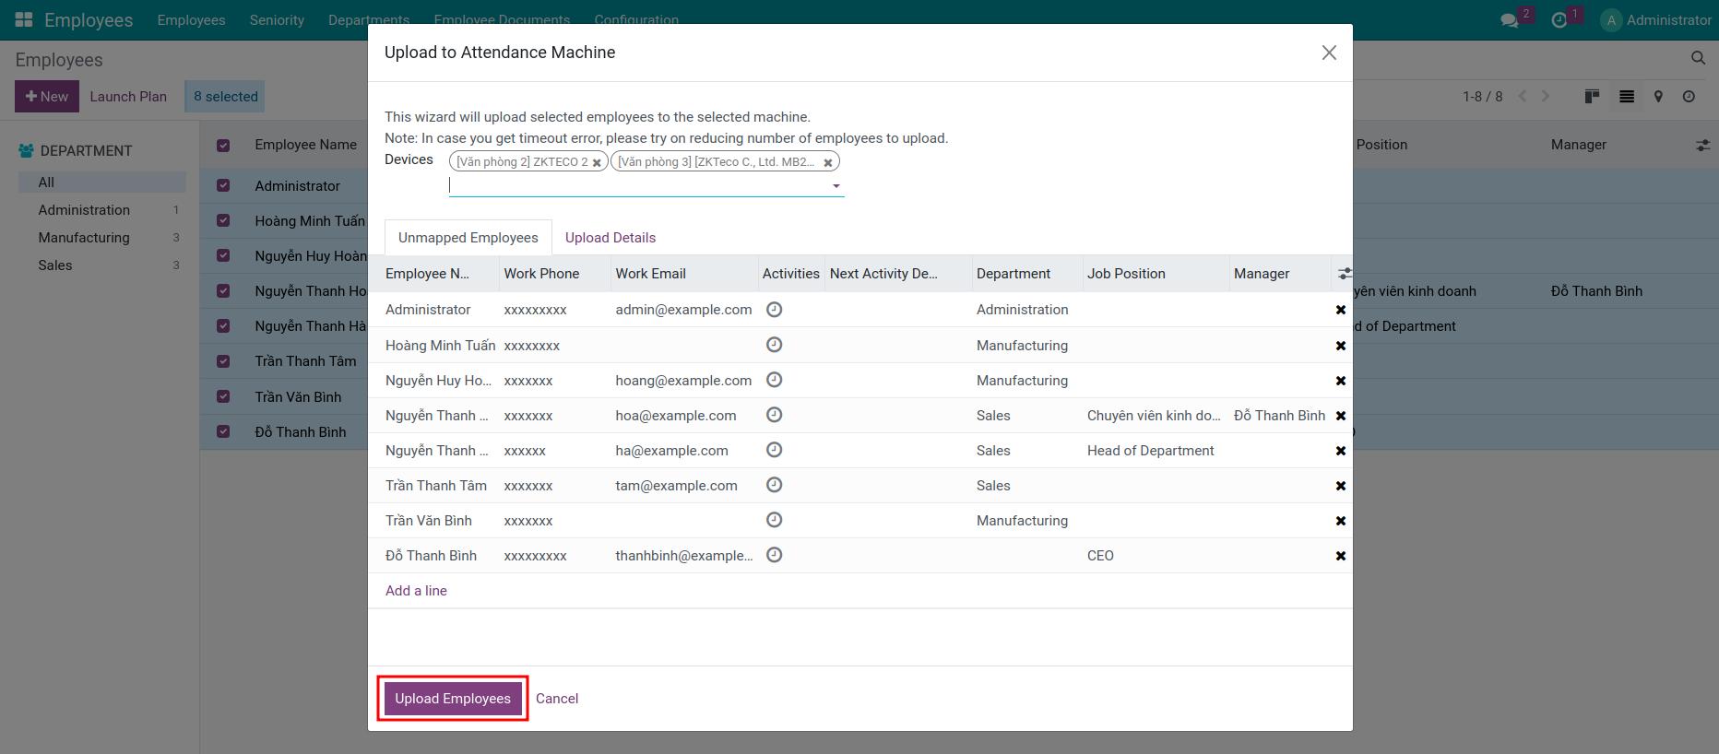Open optional columns toggle in dialog table
The image size is (1719, 754).
click(1345, 274)
